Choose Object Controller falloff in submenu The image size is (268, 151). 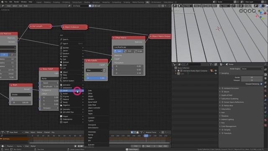[x=96, y=108]
